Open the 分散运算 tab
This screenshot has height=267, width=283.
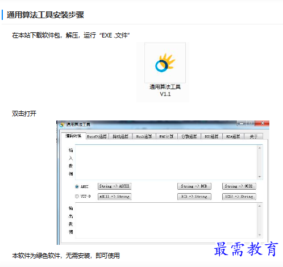tap(189, 136)
